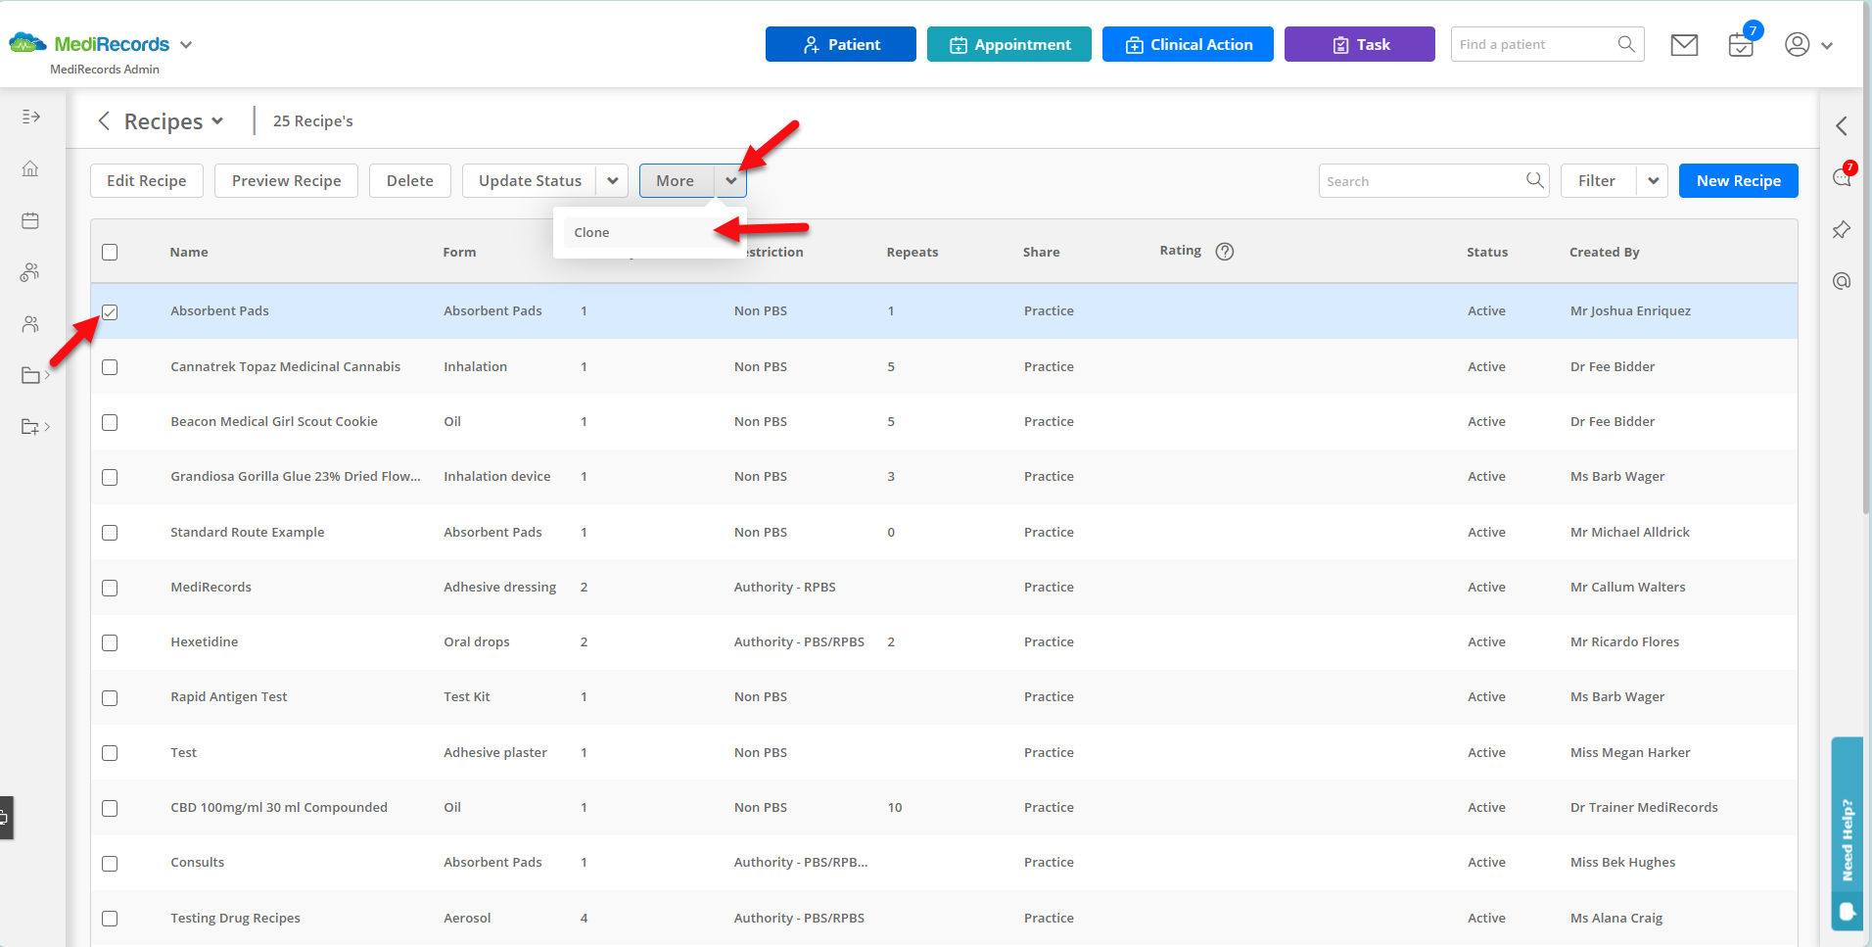The height and width of the screenshot is (947, 1872).
Task: Click the recipe search magnifier icon
Action: (1534, 180)
